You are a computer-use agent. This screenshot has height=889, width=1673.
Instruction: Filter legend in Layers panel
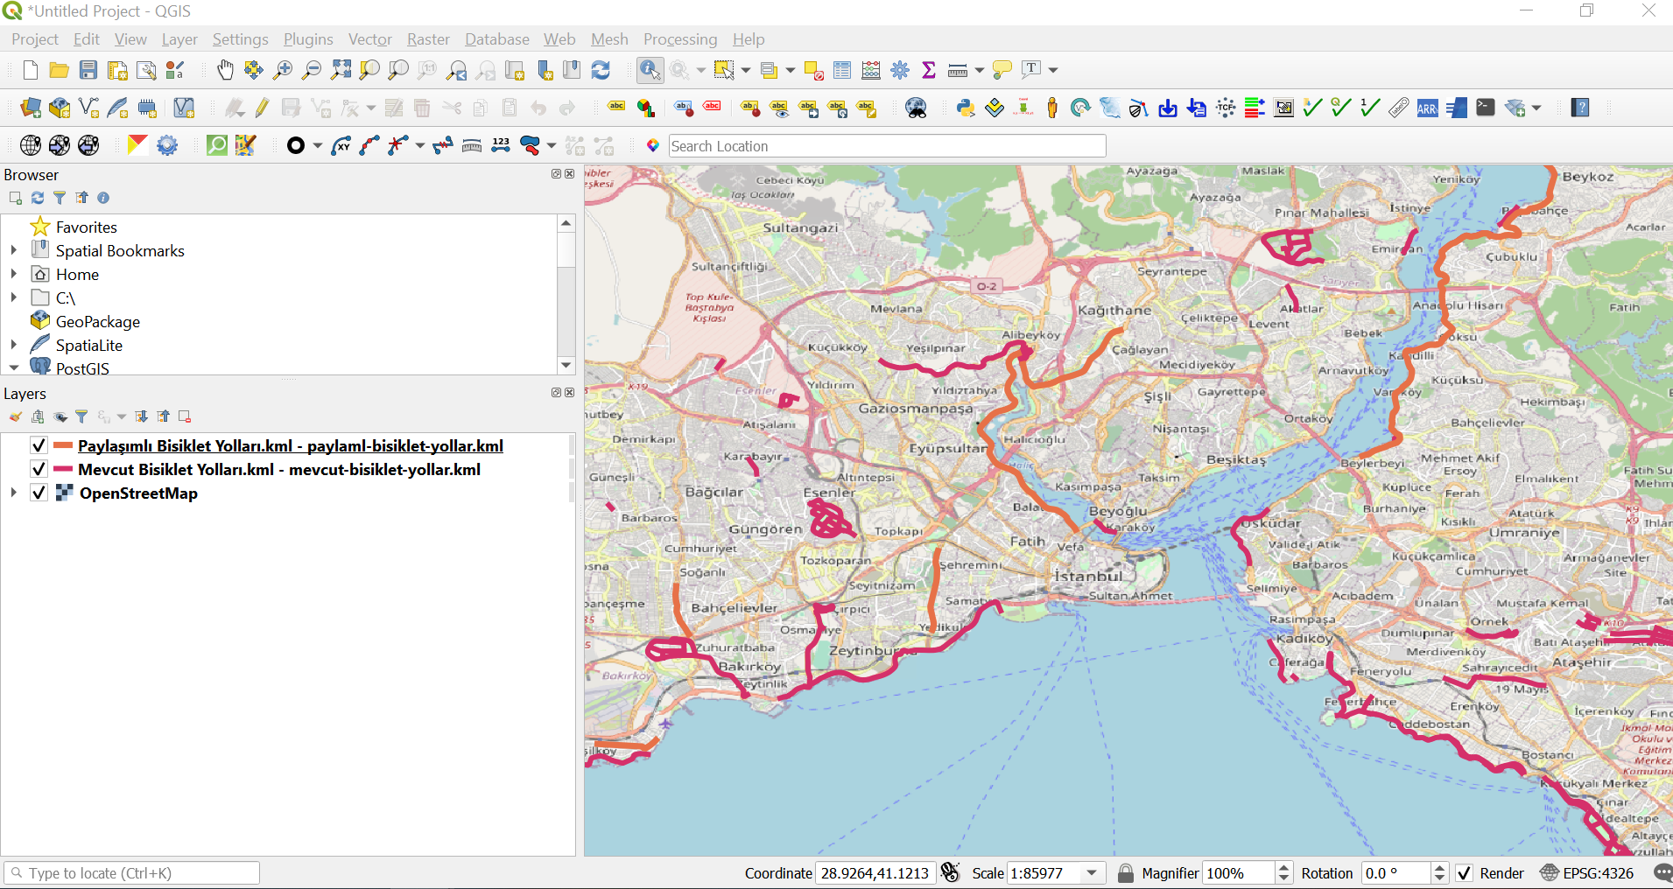tap(81, 416)
